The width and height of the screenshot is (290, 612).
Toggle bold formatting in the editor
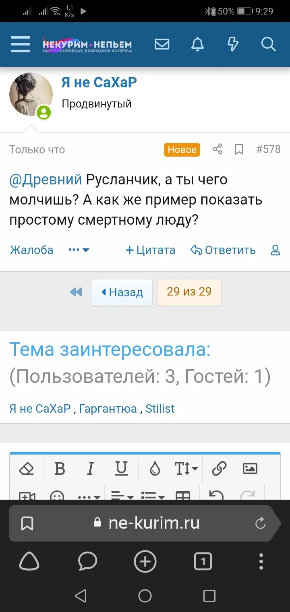(59, 469)
